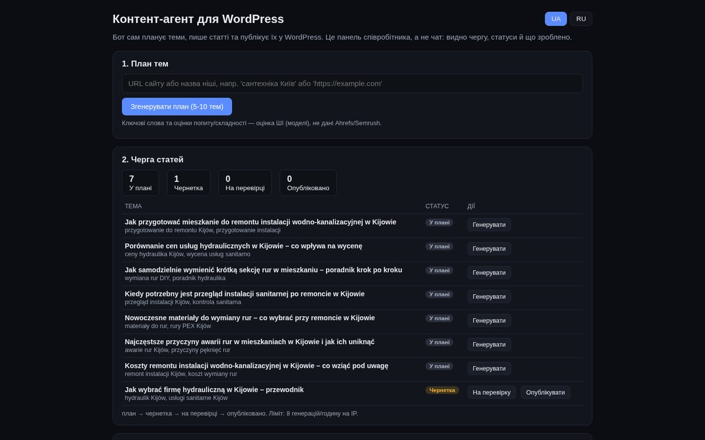Click heading '1. План тем'

[x=145, y=64]
